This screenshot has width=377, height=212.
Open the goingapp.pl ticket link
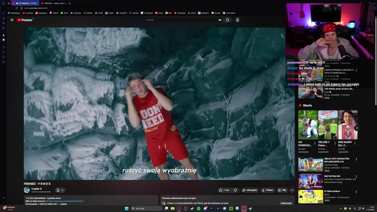66,201
